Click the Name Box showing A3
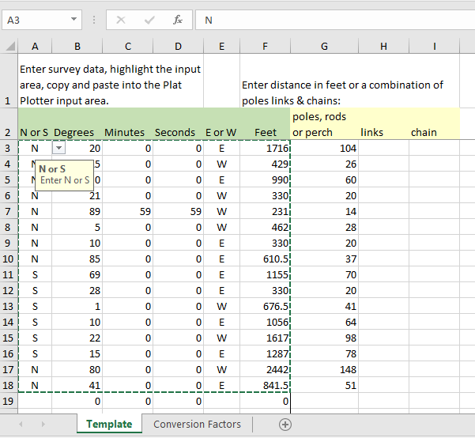Viewport: 475px width, 438px height. click(36, 20)
